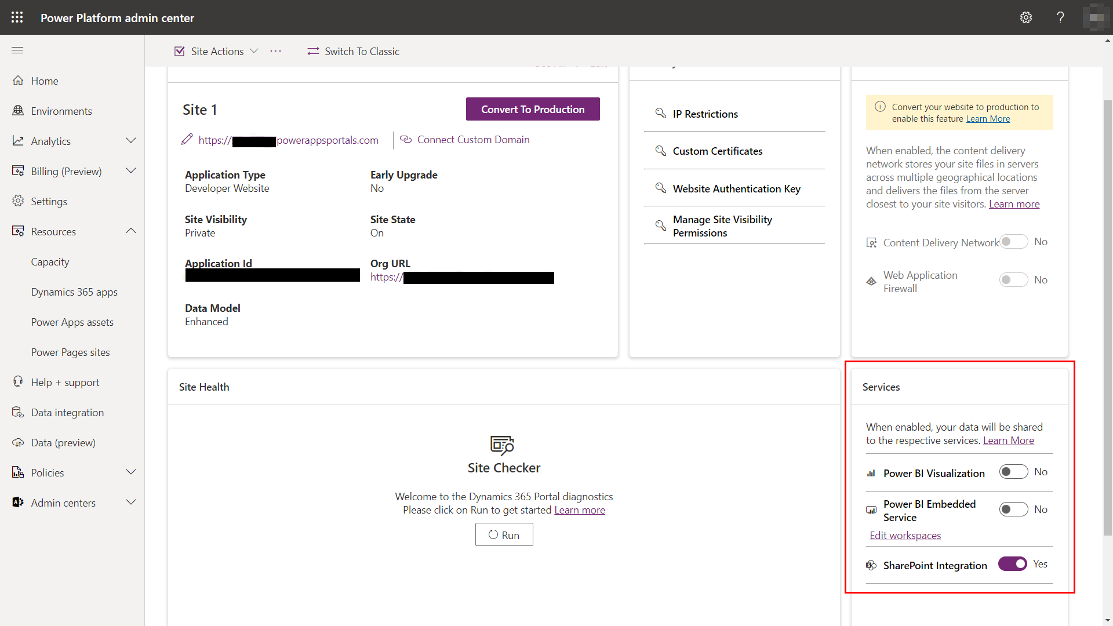Click the SharePoint Integration icon
Viewport: 1113px width, 626px height.
(x=870, y=564)
